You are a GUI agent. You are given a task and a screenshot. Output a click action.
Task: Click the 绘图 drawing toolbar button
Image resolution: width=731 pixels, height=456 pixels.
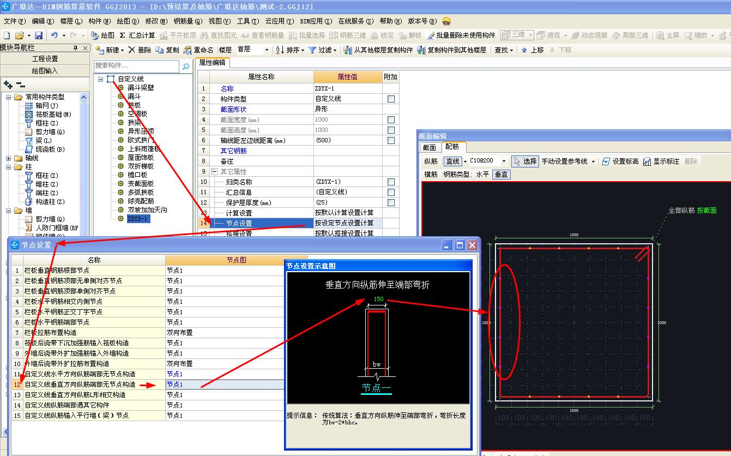tap(102, 35)
